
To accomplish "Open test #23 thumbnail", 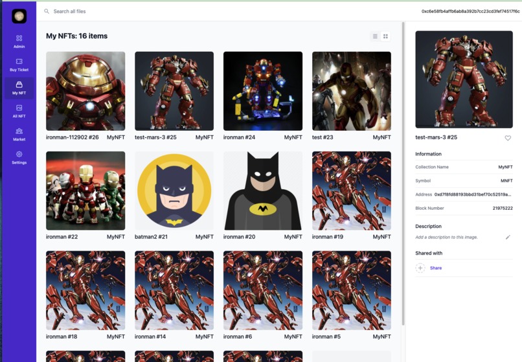I will click(x=352, y=91).
